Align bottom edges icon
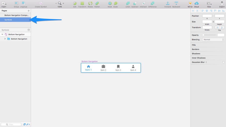This screenshot has height=127, width=226. [223, 11]
